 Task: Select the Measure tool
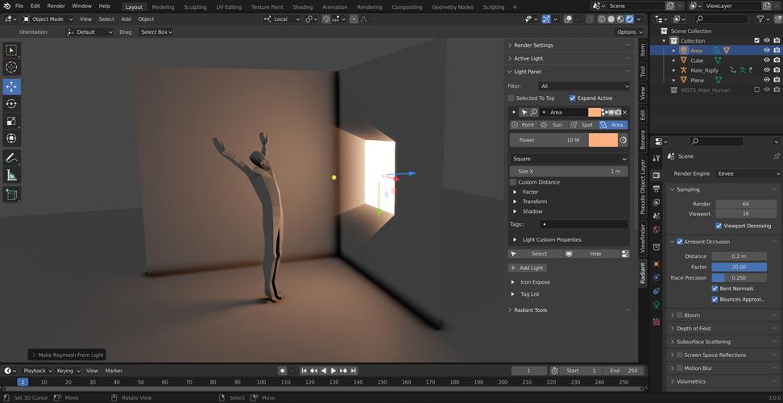pyautogui.click(x=11, y=175)
